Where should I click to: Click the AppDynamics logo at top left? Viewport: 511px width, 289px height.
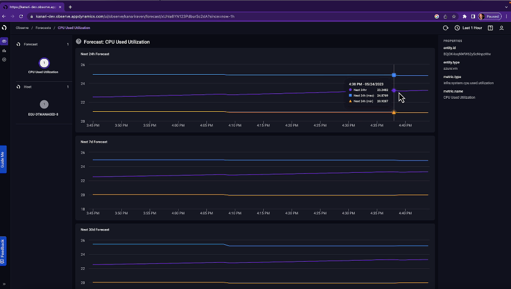click(4, 28)
